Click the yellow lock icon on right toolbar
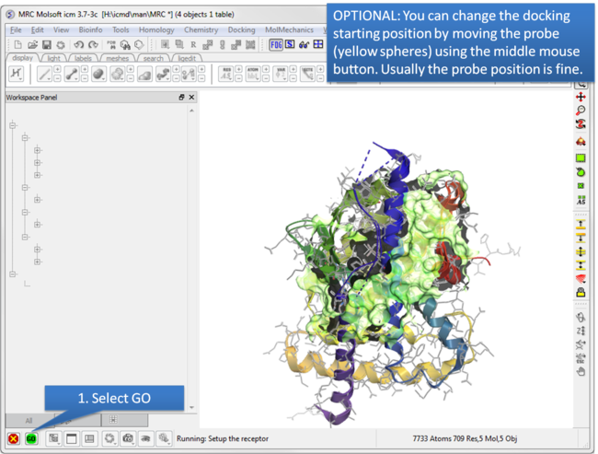Image resolution: width=598 pixels, height=454 pixels. 581,292
